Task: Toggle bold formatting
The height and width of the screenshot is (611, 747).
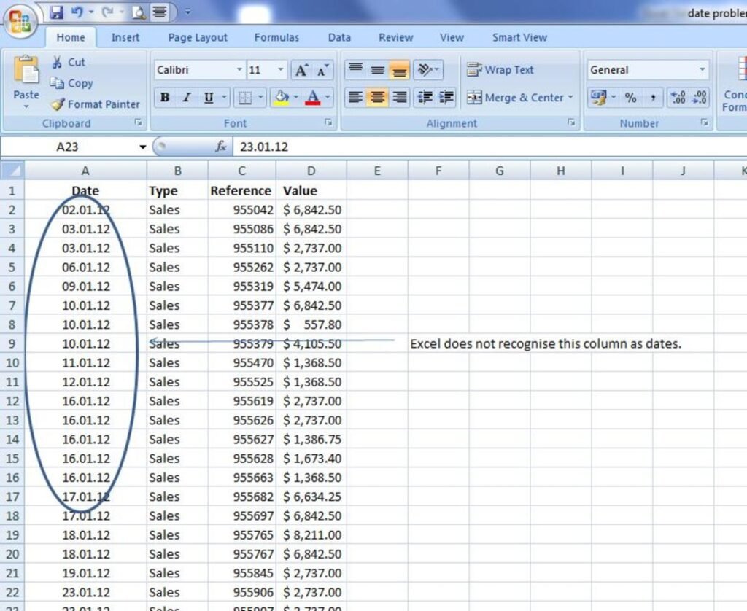Action: (165, 98)
